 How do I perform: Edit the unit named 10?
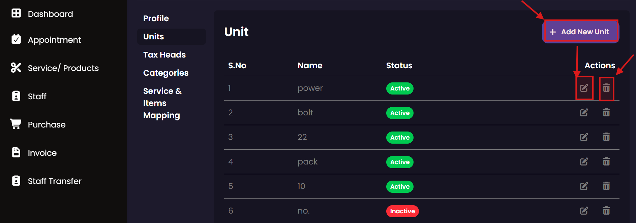click(584, 186)
